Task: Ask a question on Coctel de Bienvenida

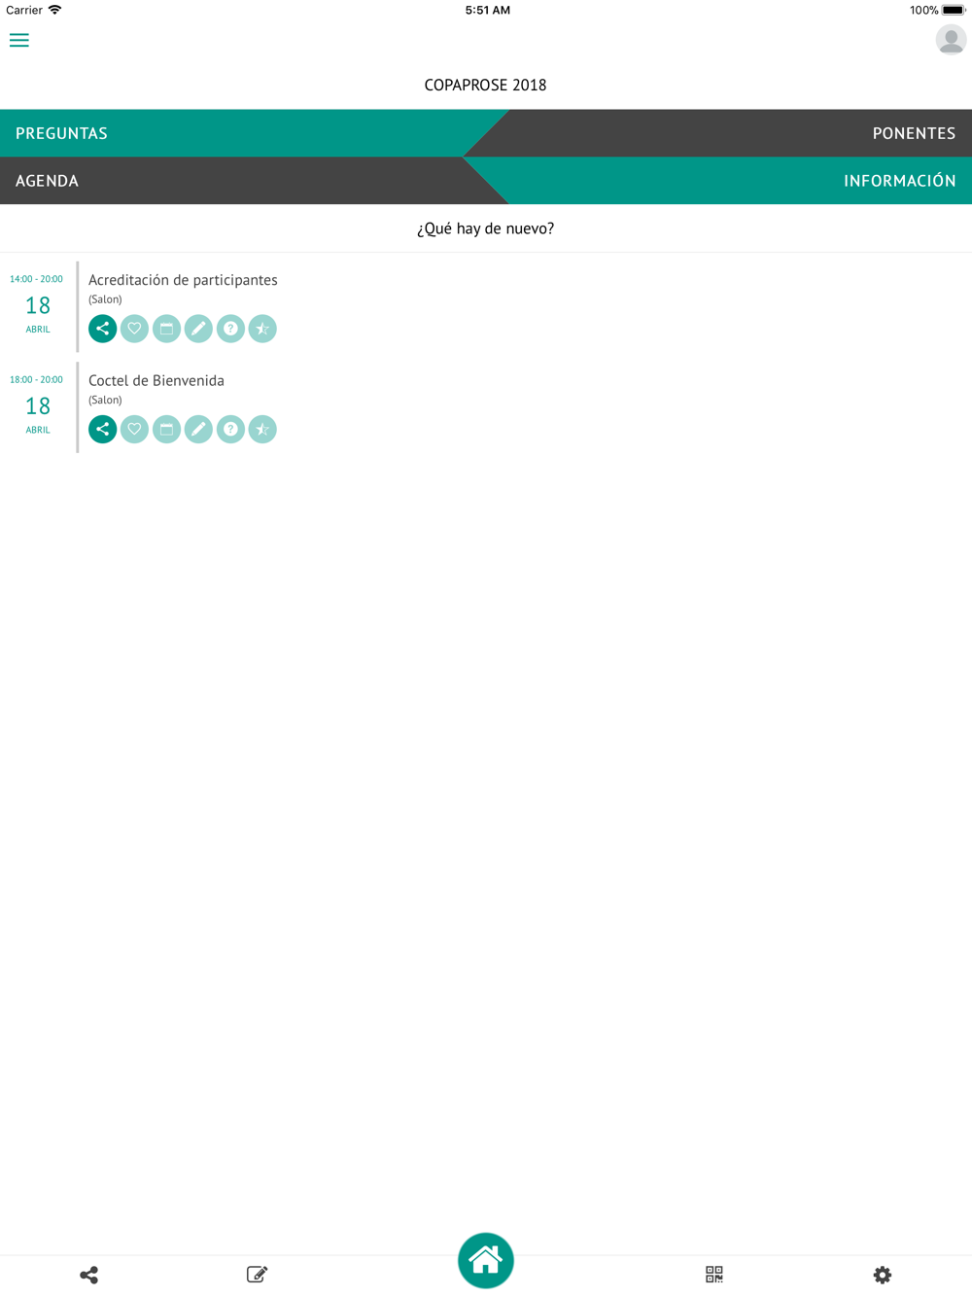Action: 230,429
